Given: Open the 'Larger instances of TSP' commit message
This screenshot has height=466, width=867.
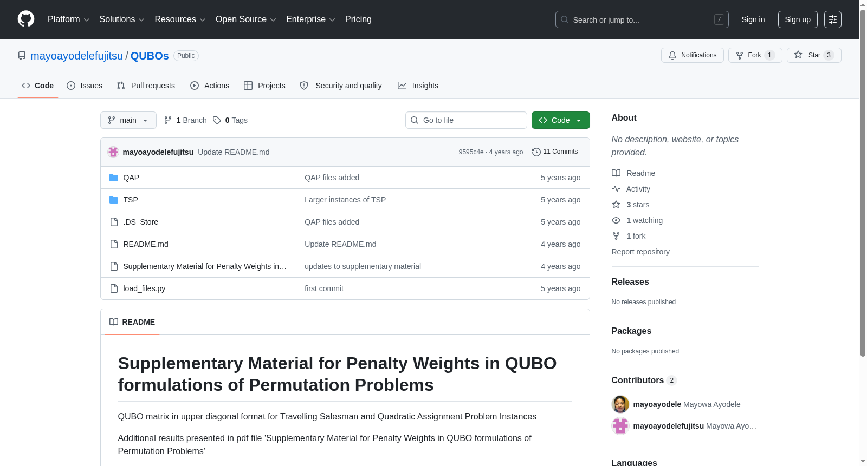Looking at the screenshot, I should pyautogui.click(x=345, y=200).
